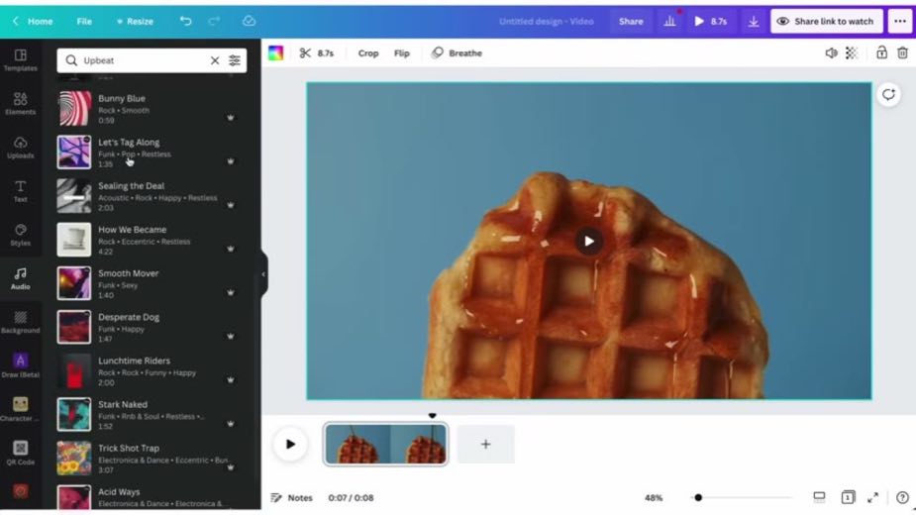Open the Uploads sidebar panel
Viewport: 916px width, 515px height.
tap(21, 148)
